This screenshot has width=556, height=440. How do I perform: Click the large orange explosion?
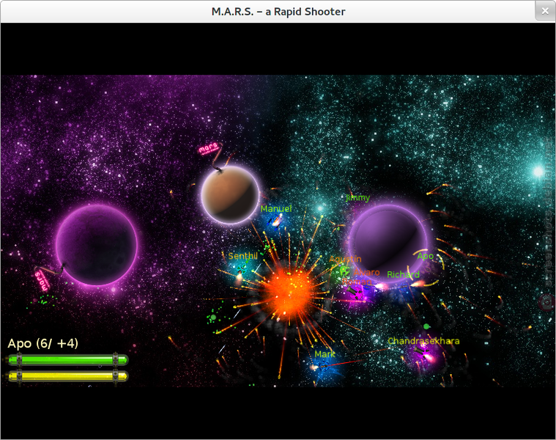(x=290, y=294)
